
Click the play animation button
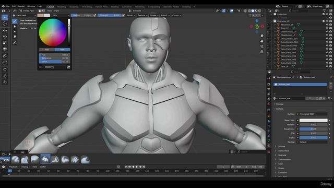[x=137, y=167]
